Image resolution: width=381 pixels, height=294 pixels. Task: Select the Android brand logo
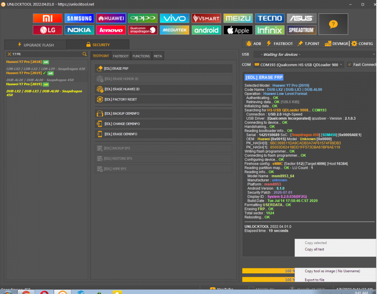206,30
